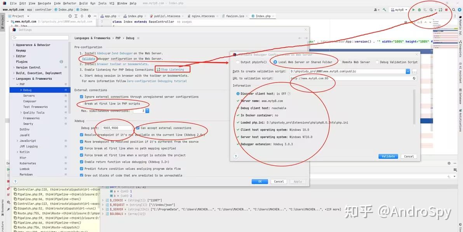Click the Validate button in the debugger dialog
463x232 pixels.
388,156
